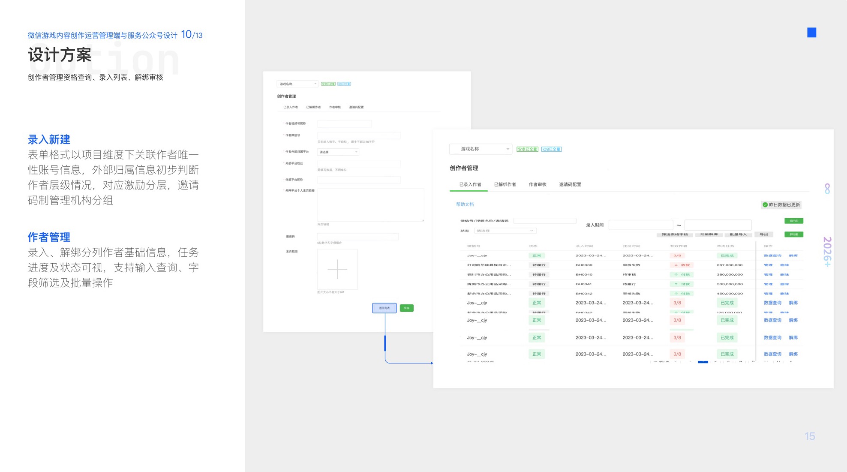Click the 外网平台个人主页链接 text area
This screenshot has width=847, height=472.
(x=371, y=205)
